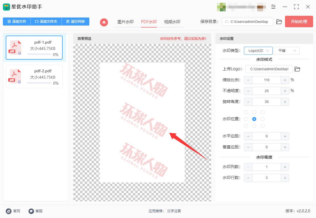Click the 添加文件夹 button
This screenshot has width=316, height=218.
pyautogui.click(x=46, y=21)
